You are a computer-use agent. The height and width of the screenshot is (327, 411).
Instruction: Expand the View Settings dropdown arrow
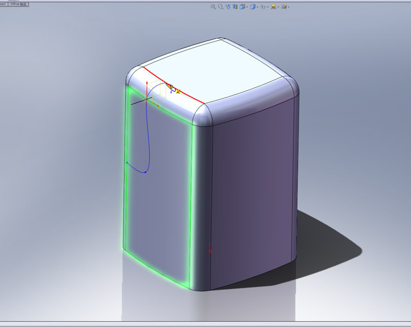pos(289,7)
